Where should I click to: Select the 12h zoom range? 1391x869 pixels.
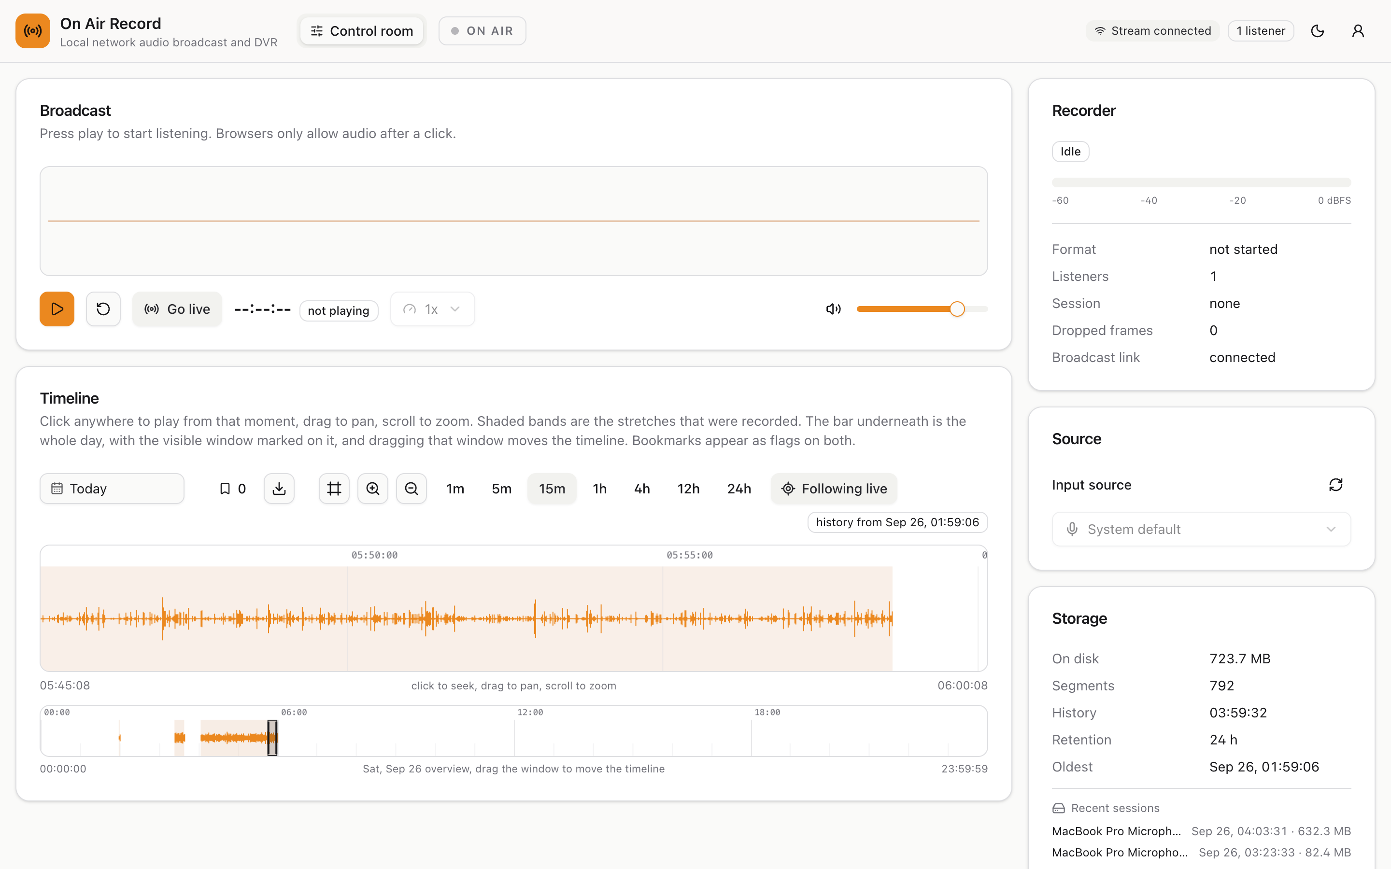click(x=688, y=489)
